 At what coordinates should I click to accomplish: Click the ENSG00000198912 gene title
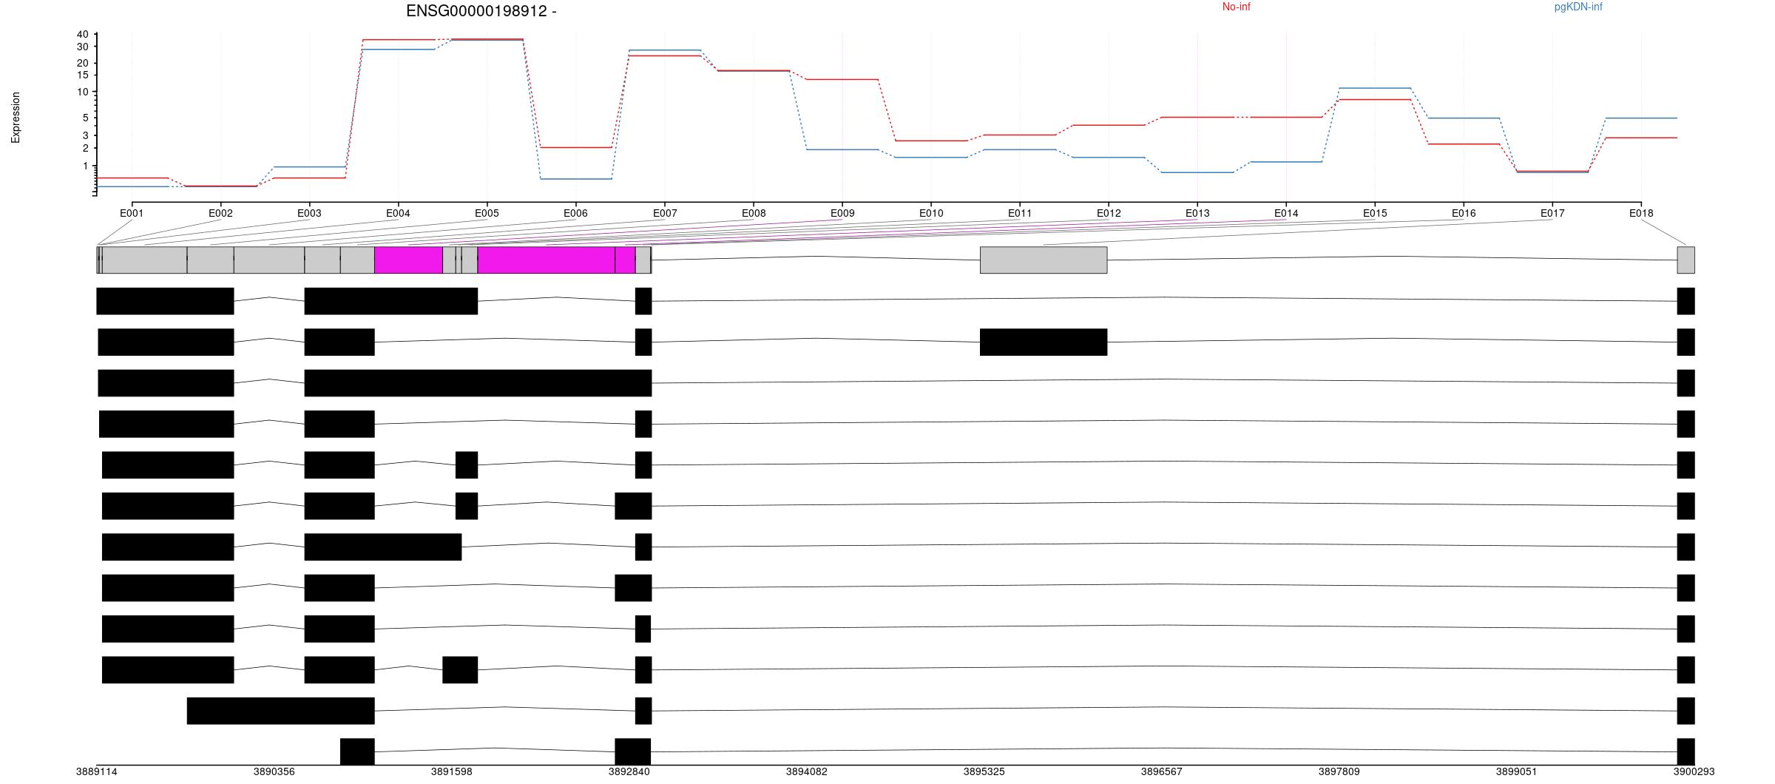coord(481,11)
